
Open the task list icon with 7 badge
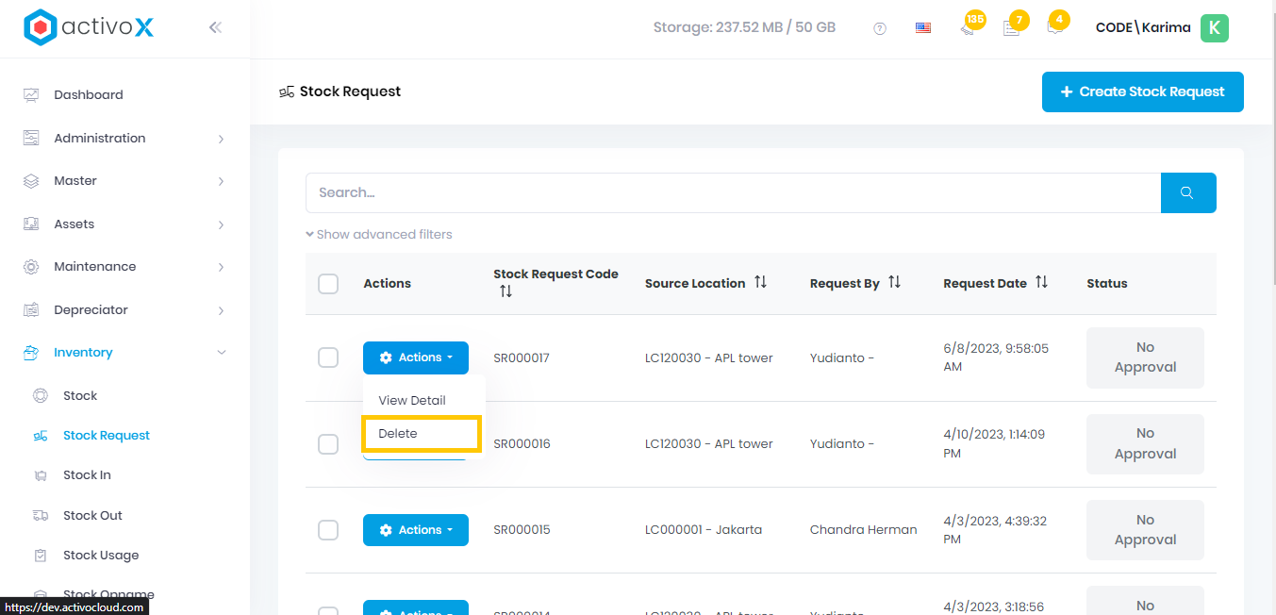(x=1012, y=28)
